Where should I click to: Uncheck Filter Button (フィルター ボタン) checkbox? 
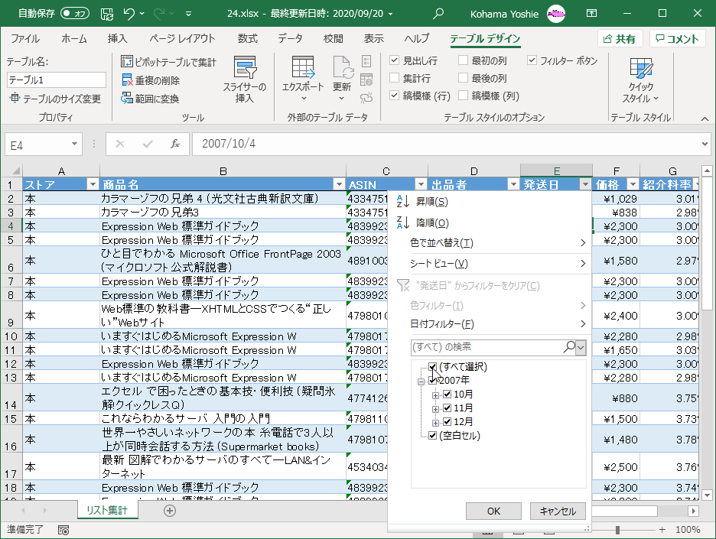pos(532,60)
